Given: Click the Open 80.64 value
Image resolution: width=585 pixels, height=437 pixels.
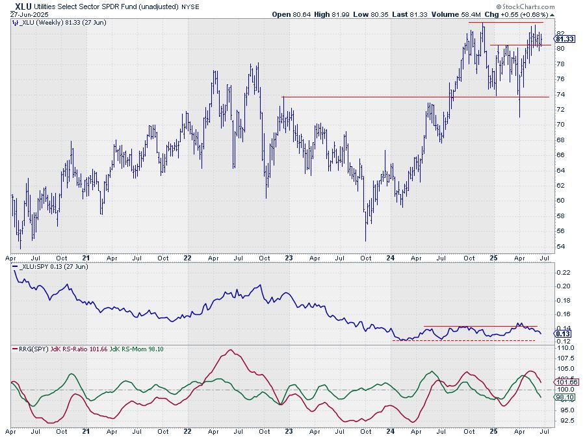Looking at the screenshot, I should click(291, 14).
